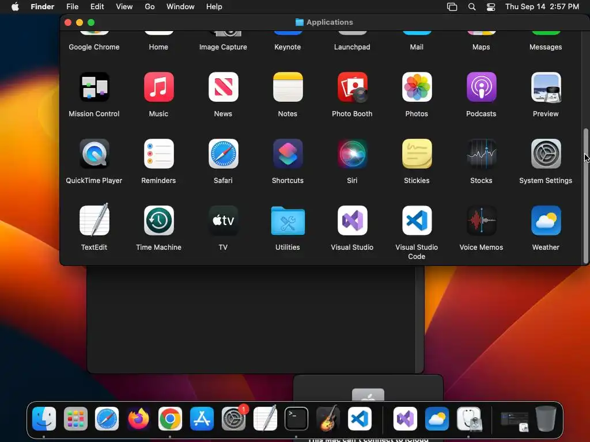Click the Launchpad label in Applications
The height and width of the screenshot is (442, 590).
click(352, 47)
